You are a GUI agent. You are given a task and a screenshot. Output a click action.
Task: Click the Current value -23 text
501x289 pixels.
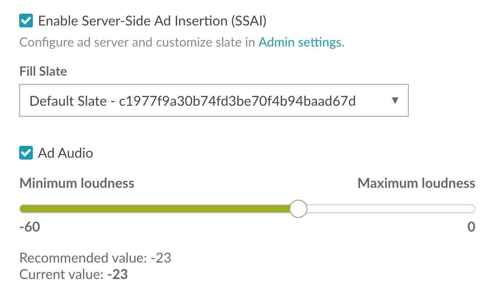(x=73, y=274)
